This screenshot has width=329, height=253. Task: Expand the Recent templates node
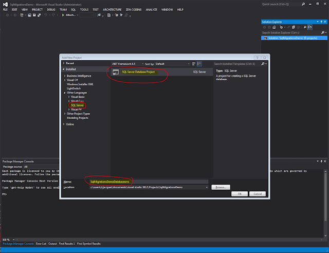tap(64, 63)
